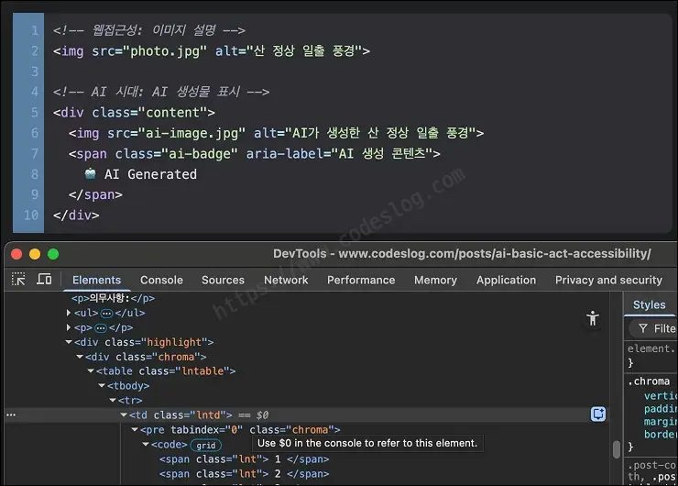Click the ellipsis beside the selected td row

[x=11, y=415]
